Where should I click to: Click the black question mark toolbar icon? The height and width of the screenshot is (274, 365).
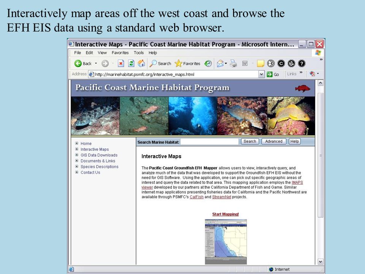pos(302,64)
